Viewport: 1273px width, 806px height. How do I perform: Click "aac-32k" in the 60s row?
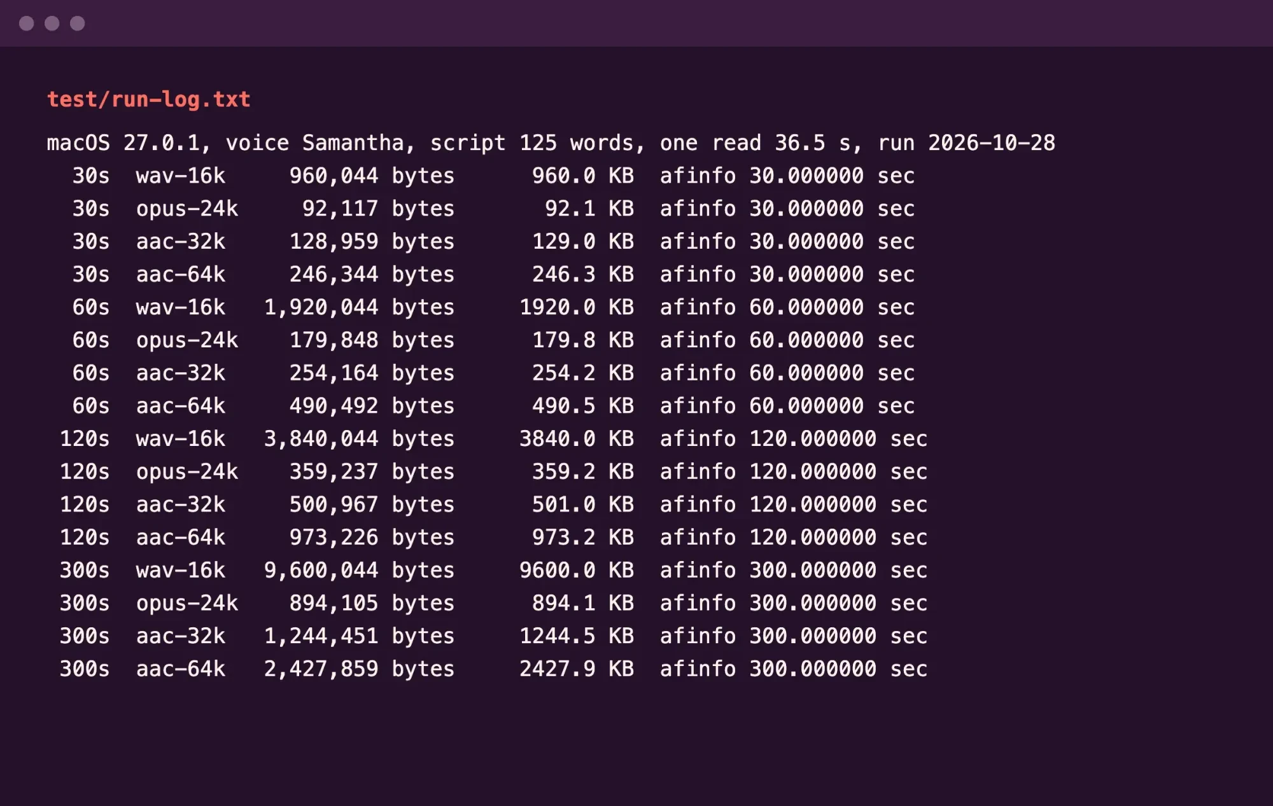[181, 373]
